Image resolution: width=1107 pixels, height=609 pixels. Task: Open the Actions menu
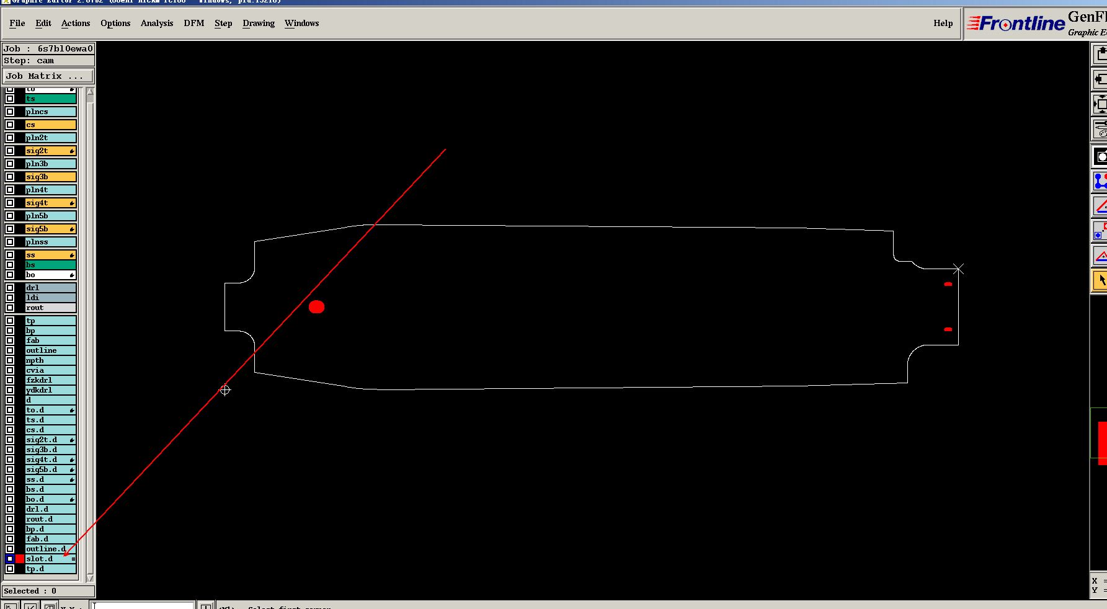coord(76,23)
